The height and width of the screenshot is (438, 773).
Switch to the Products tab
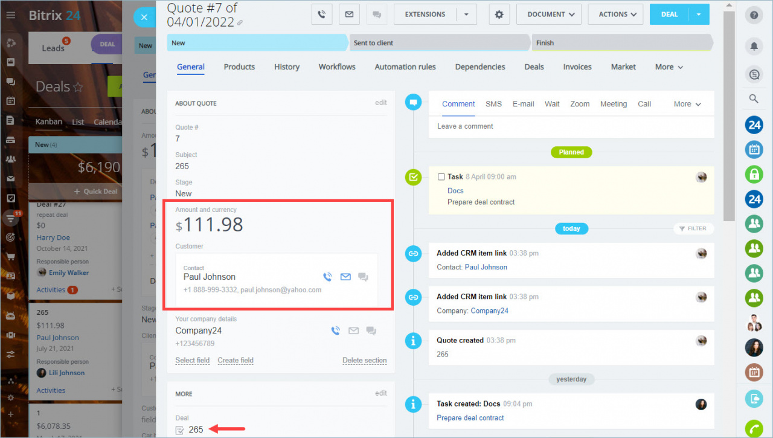[239, 67]
